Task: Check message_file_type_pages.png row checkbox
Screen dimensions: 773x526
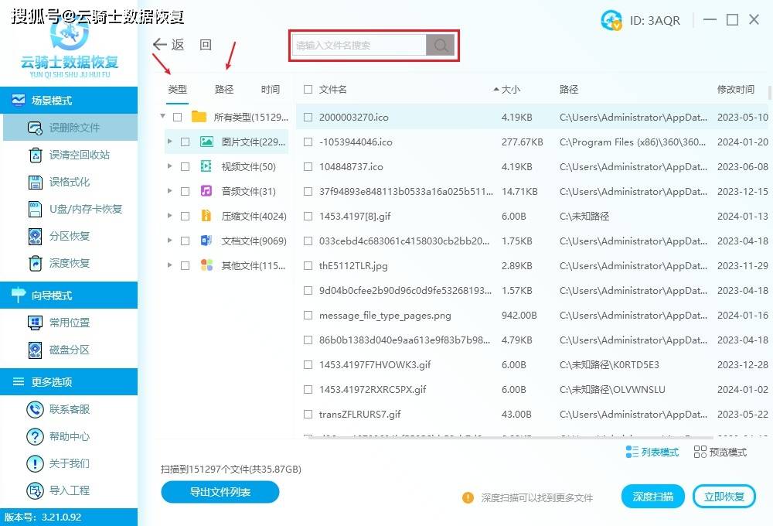Action: click(x=308, y=316)
